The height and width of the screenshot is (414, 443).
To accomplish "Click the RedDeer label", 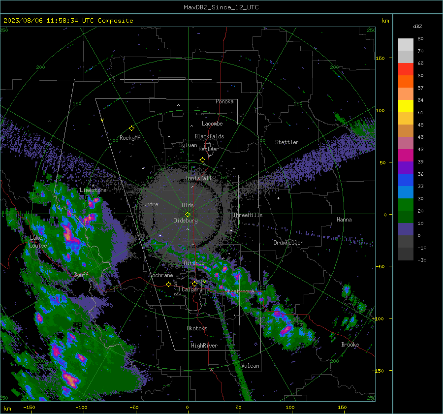I will (x=209, y=149).
